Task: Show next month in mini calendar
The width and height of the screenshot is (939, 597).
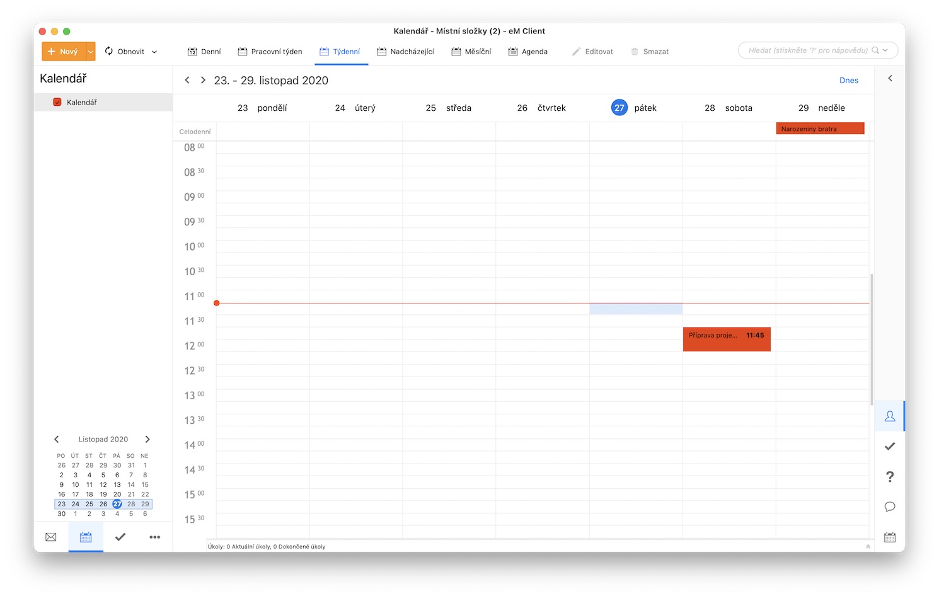Action: click(x=147, y=440)
